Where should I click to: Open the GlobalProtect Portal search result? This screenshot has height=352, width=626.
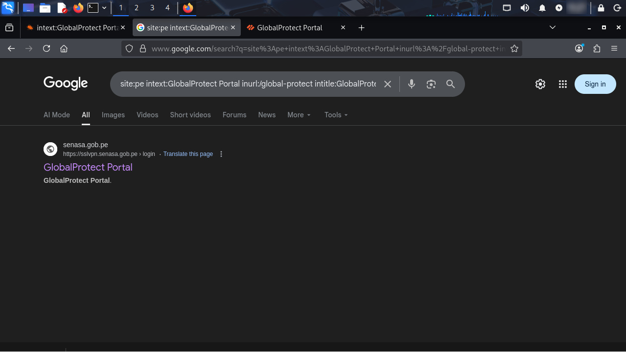coord(88,167)
